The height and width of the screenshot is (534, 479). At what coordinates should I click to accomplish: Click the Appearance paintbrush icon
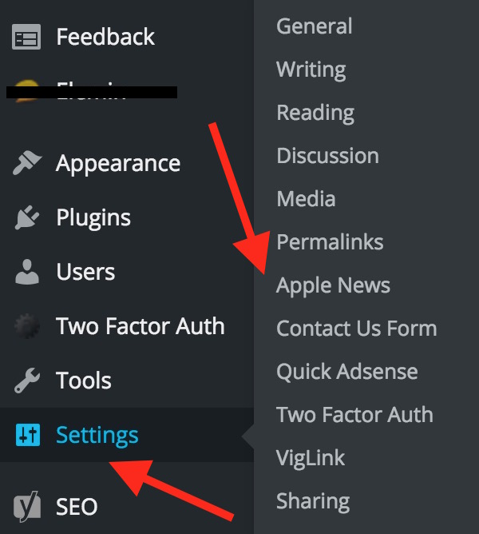[x=27, y=164]
